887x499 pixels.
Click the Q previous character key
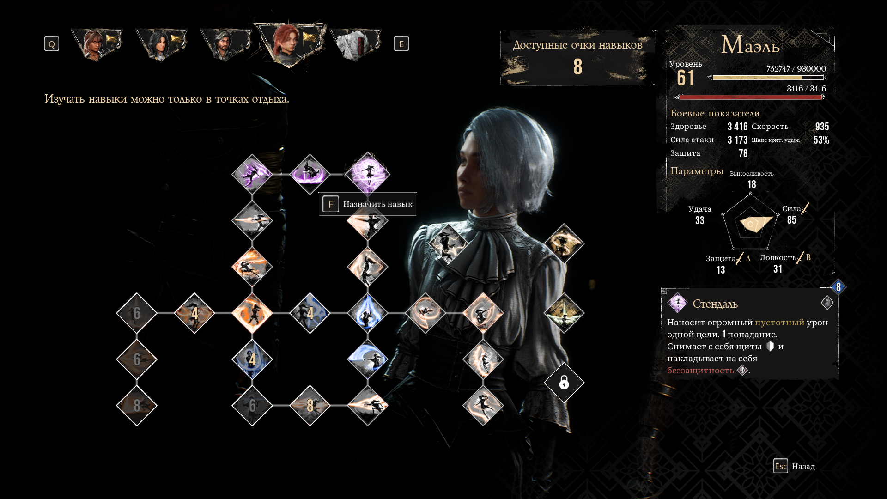52,44
